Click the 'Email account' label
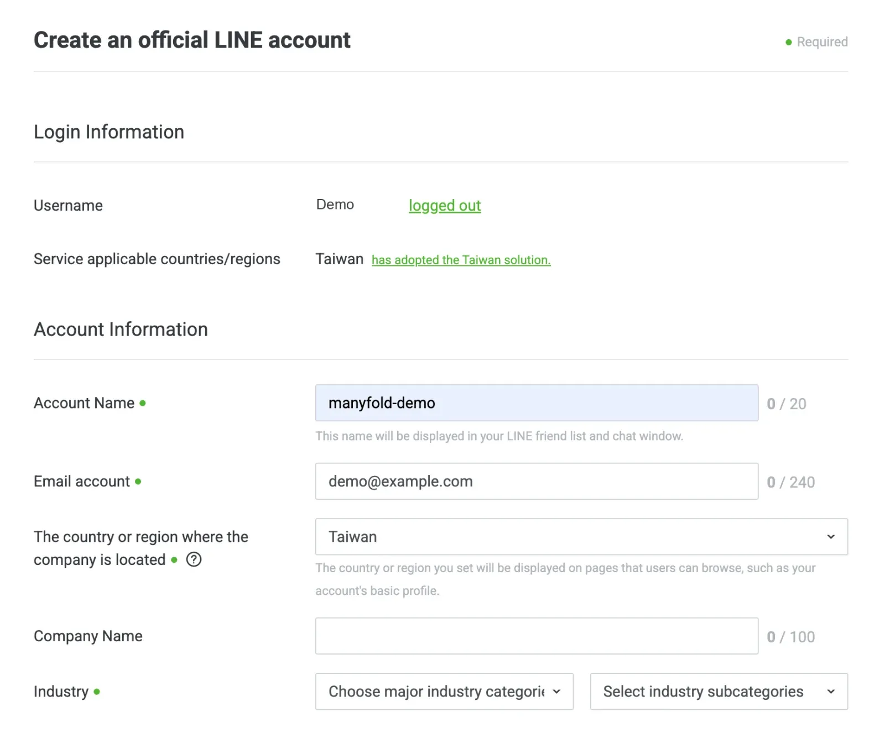The width and height of the screenshot is (885, 738). (82, 481)
